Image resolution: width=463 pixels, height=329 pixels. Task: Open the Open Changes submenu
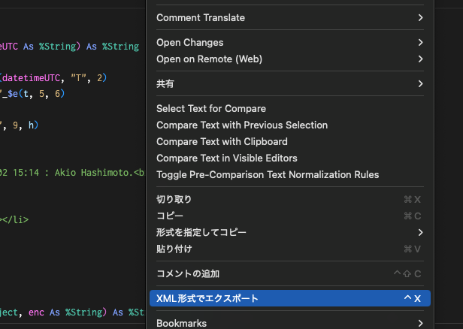tap(190, 43)
